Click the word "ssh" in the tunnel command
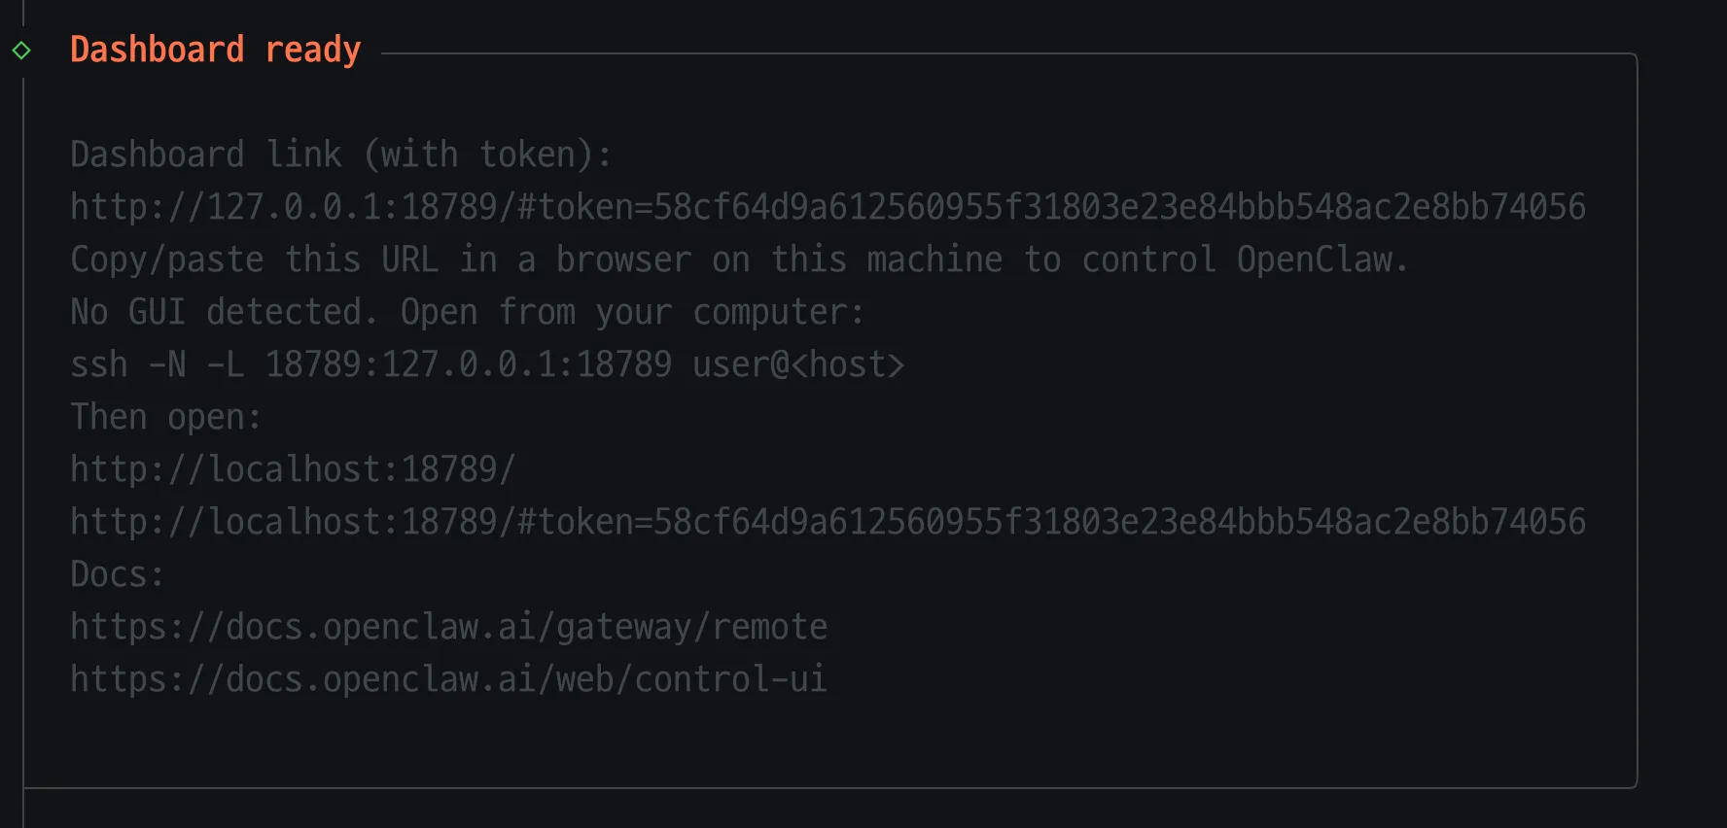This screenshot has width=1727, height=828. pyautogui.click(x=99, y=364)
